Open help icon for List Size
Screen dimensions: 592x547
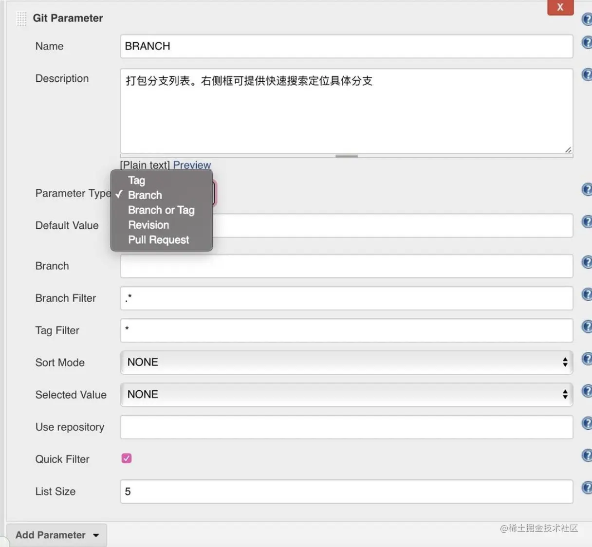click(587, 487)
